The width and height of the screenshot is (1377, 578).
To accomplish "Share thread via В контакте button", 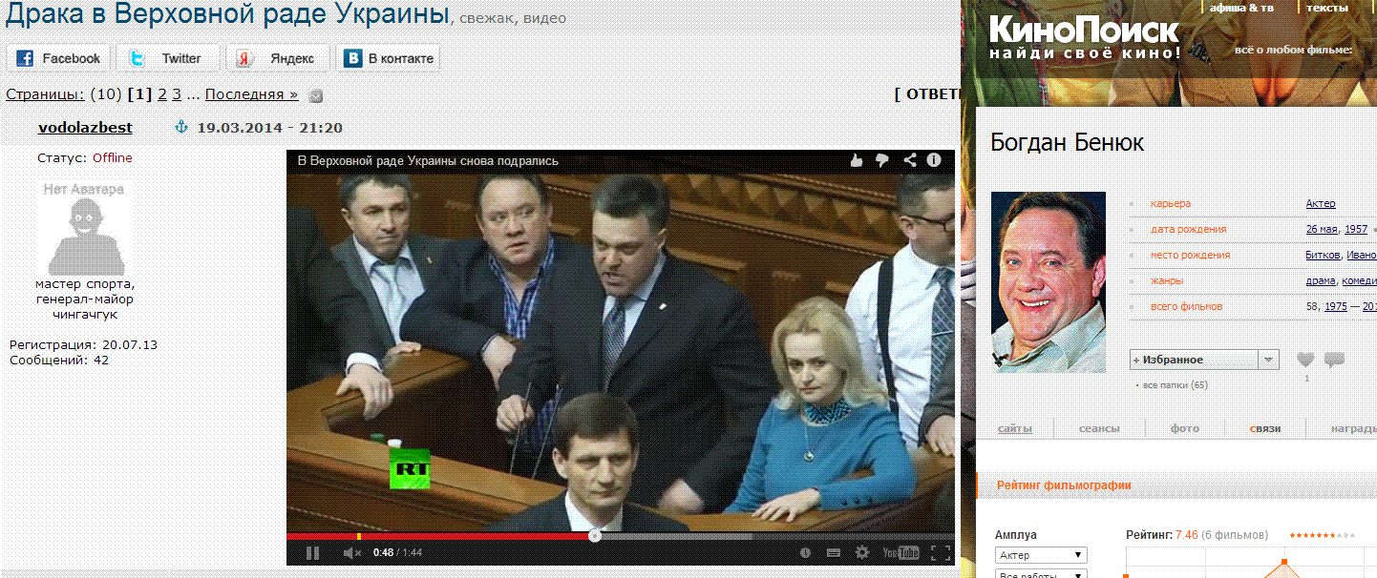I will pos(388,58).
